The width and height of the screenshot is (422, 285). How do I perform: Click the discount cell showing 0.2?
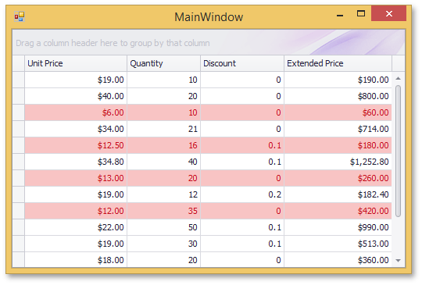pos(242,194)
